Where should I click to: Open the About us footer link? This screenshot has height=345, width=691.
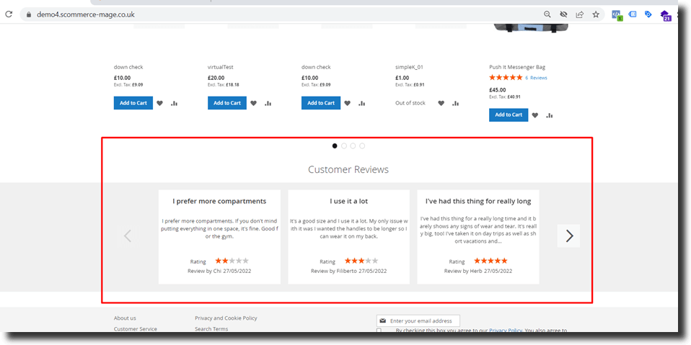[x=125, y=318]
